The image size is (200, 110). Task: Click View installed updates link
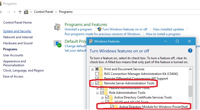pyautogui.click(x=168, y=29)
